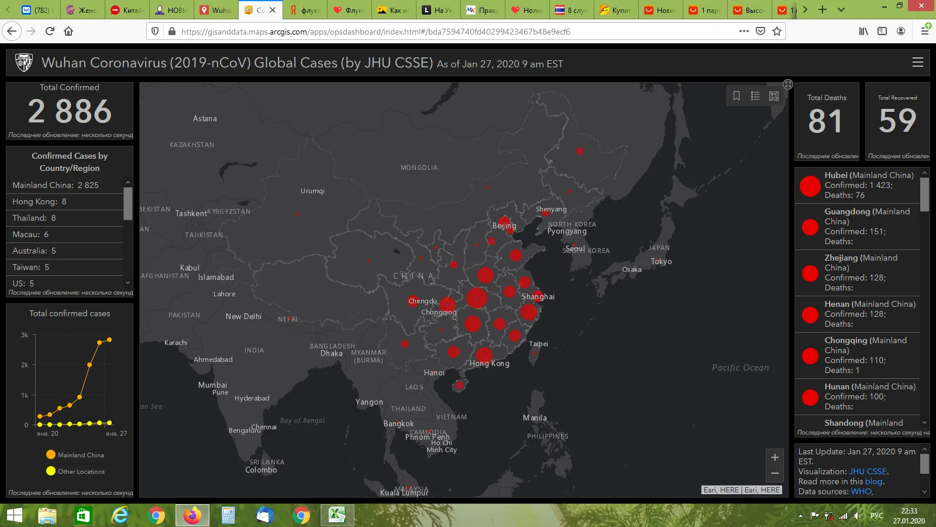Select the Hubei province entry

point(857,185)
